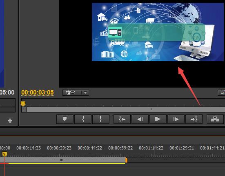Viewport: 225px width, 176px height.
Task: Click the Go to Out point button
Action: pyautogui.click(x=194, y=119)
